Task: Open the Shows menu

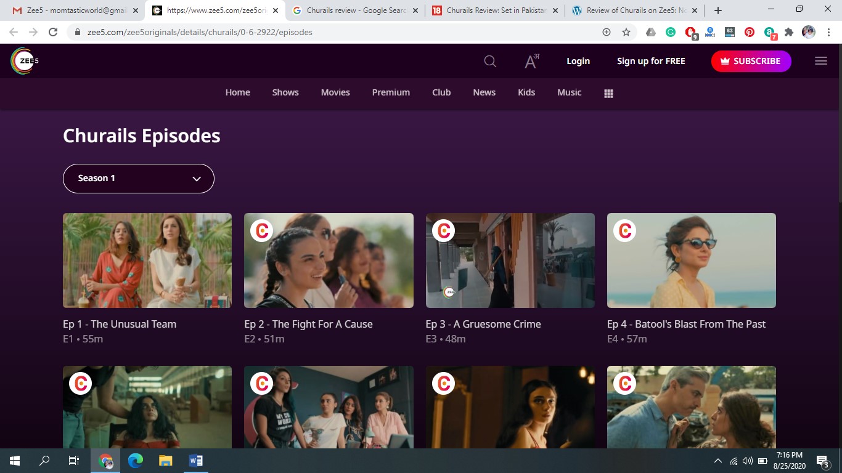Action: (285, 92)
